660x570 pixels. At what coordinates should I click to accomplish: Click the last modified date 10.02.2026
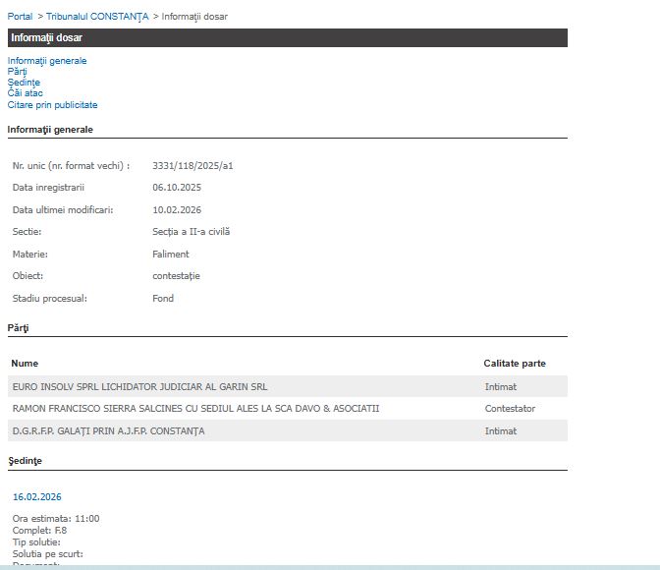177,210
